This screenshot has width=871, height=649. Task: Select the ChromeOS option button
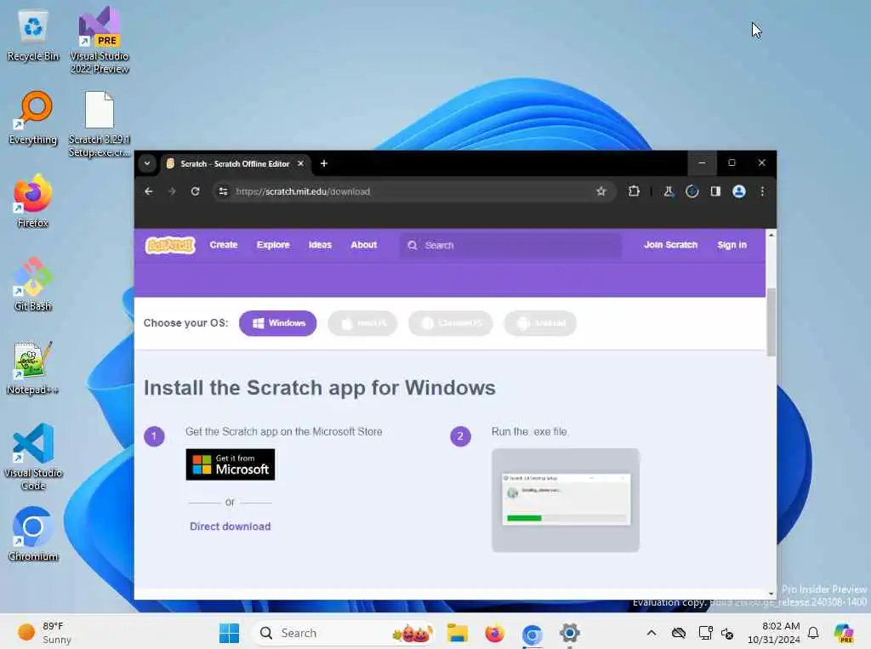coord(451,323)
